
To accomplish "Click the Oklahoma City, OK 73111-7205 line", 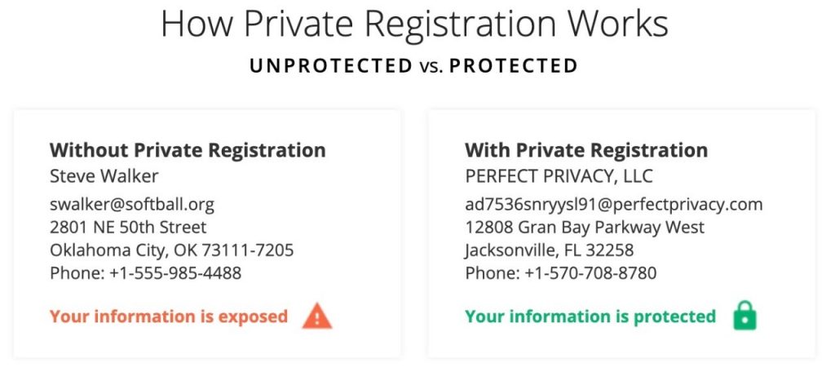I will tap(171, 250).
